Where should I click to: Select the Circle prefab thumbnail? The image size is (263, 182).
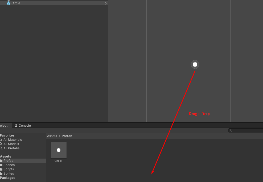59,150
